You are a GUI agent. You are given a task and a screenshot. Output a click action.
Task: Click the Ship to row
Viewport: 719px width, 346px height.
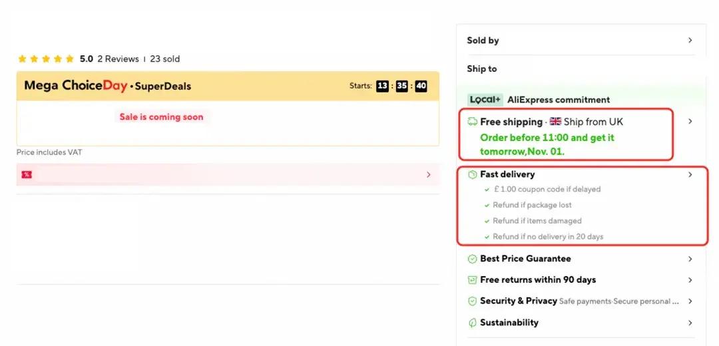coord(482,69)
